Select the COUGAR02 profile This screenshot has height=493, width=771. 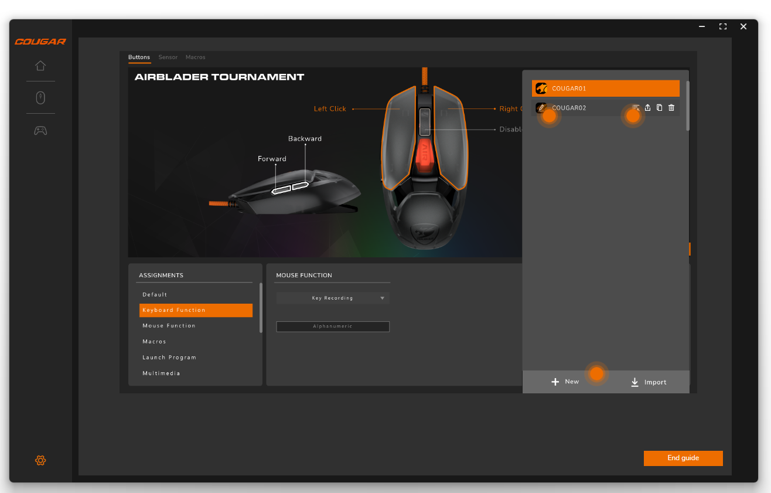click(x=606, y=108)
